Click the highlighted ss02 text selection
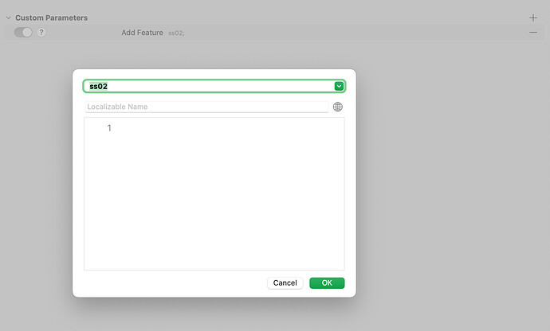 point(98,86)
